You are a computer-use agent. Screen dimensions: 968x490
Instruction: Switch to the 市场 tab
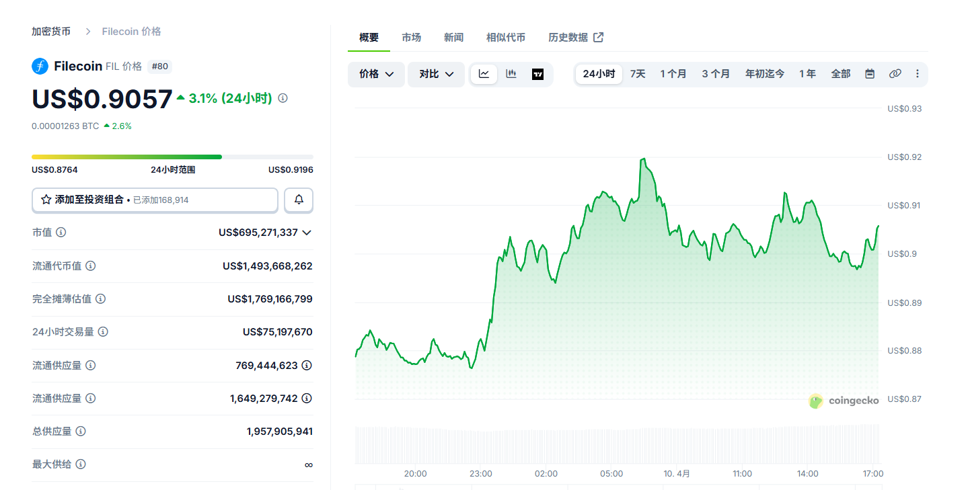click(x=411, y=38)
